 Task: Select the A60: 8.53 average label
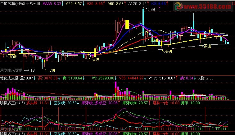115,4
